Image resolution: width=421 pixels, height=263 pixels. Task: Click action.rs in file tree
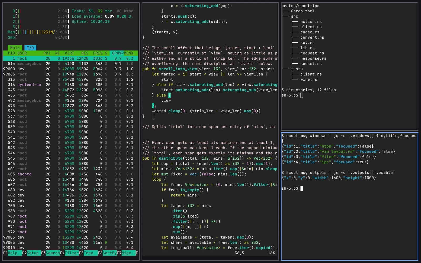pos(311,22)
